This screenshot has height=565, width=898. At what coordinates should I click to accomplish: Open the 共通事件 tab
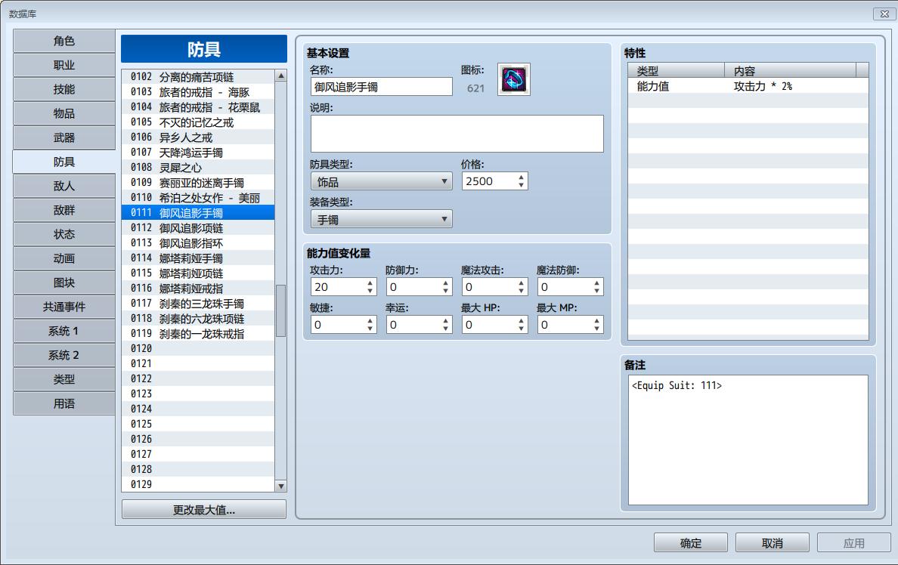[x=64, y=307]
